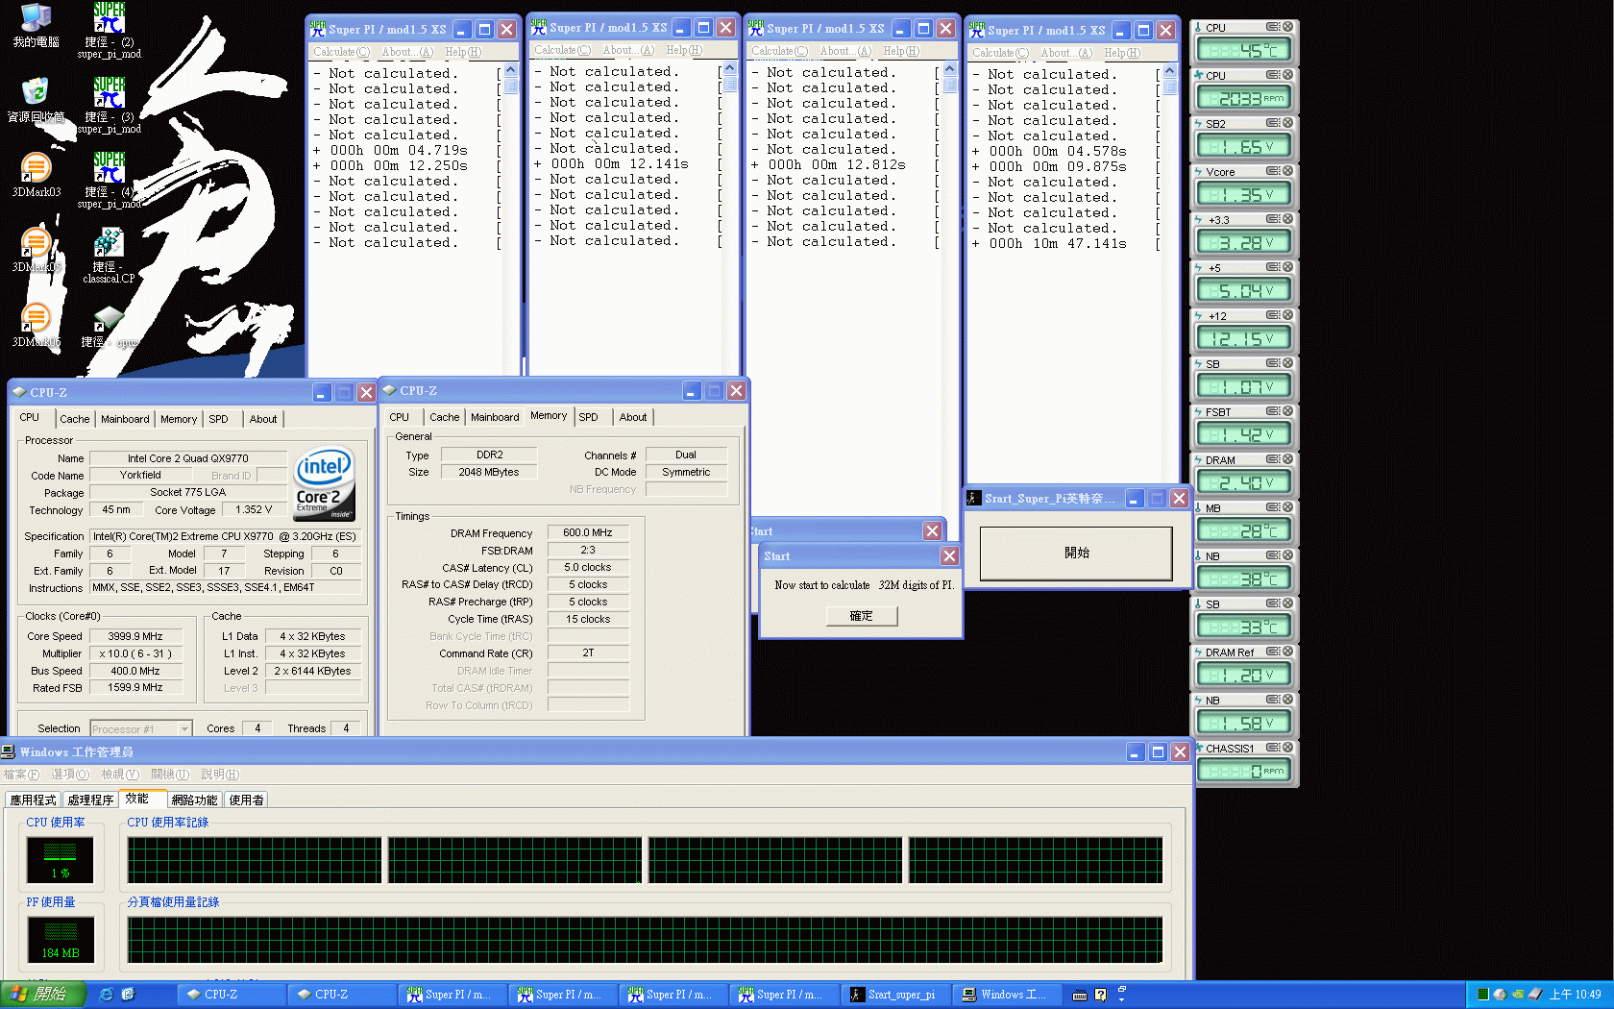This screenshot has width=1614, height=1009.
Task: Select the super_pi_mod shortcut (2) desktop icon
Action: [109, 29]
